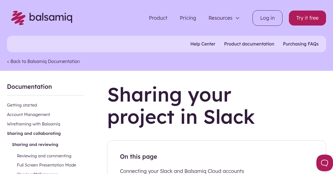The width and height of the screenshot is (333, 174).
Task: Switch to the Help Center section
Action: click(203, 44)
